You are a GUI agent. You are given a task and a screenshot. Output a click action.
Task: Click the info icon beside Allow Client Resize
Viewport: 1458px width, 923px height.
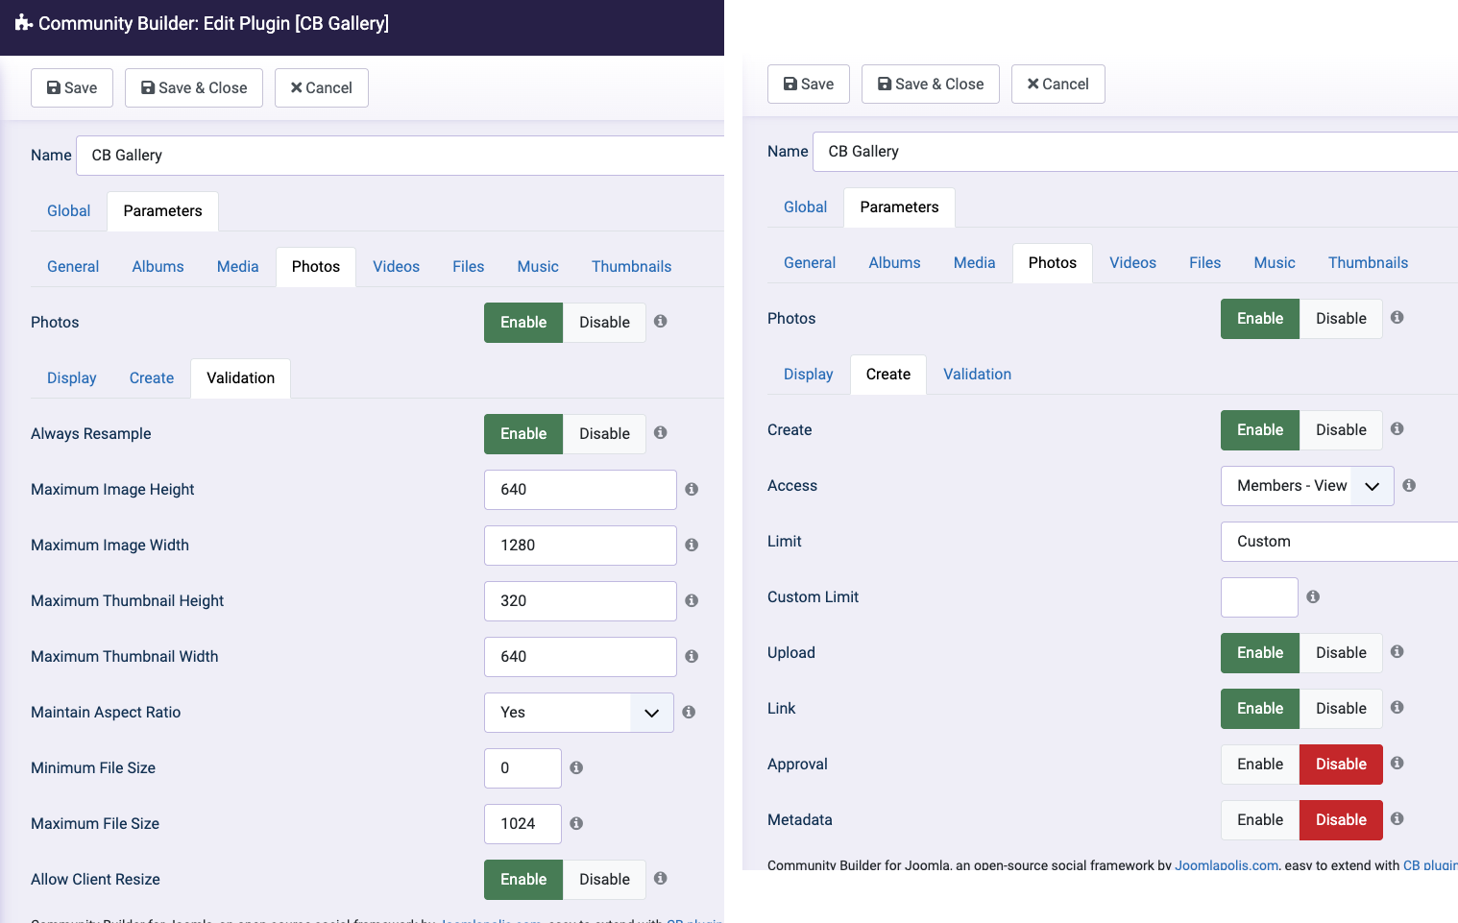tap(661, 879)
